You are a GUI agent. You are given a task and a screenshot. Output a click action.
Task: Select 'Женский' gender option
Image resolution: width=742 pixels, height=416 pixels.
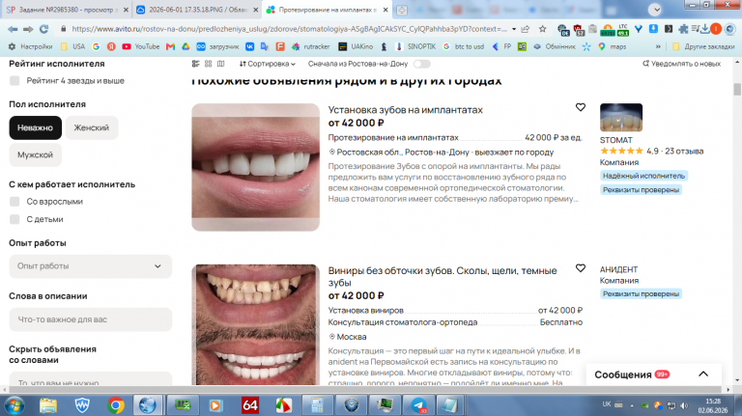pyautogui.click(x=92, y=127)
